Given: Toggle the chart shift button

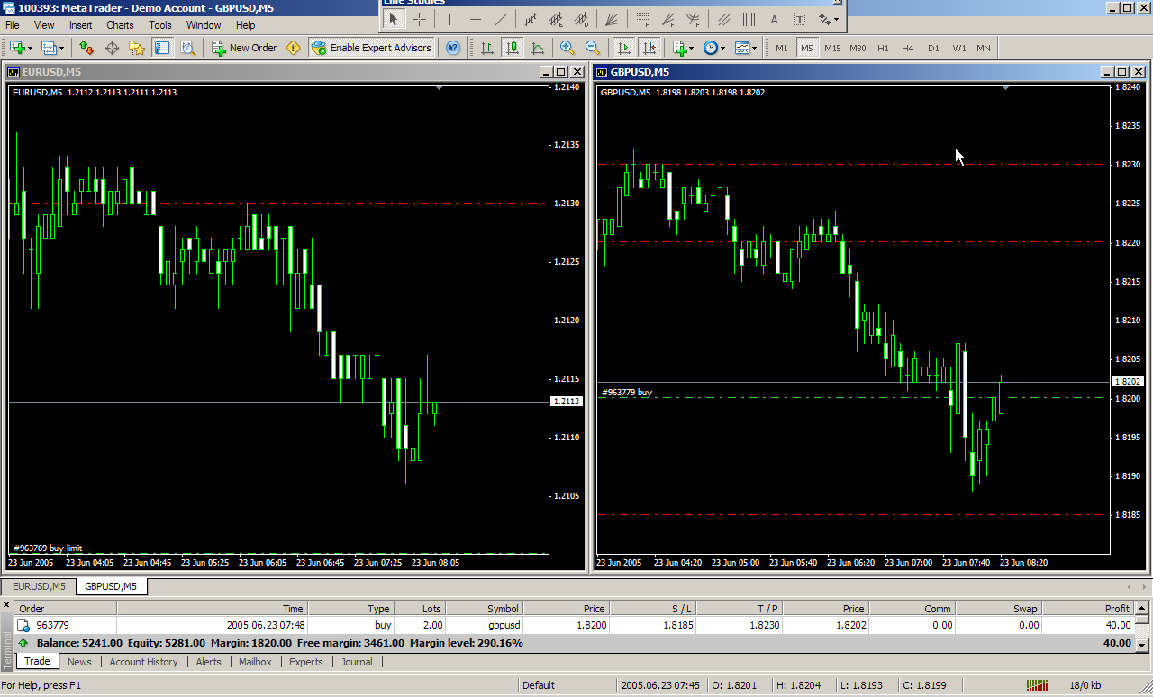Looking at the screenshot, I should coord(648,48).
